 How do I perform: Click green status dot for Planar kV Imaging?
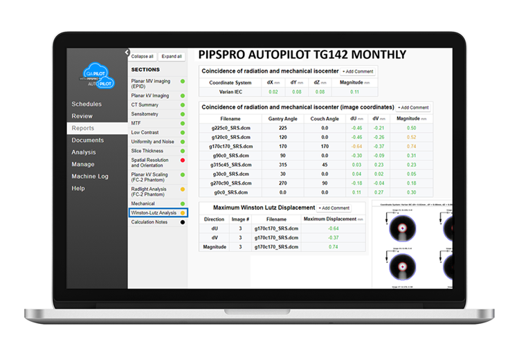[x=183, y=95]
